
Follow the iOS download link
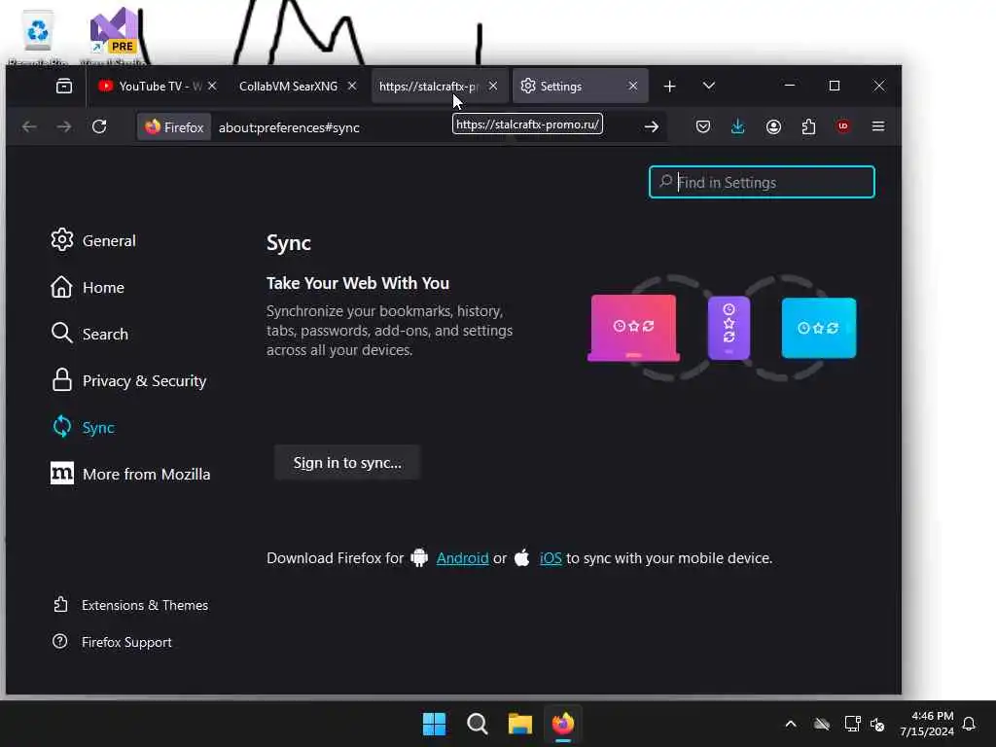[551, 557]
